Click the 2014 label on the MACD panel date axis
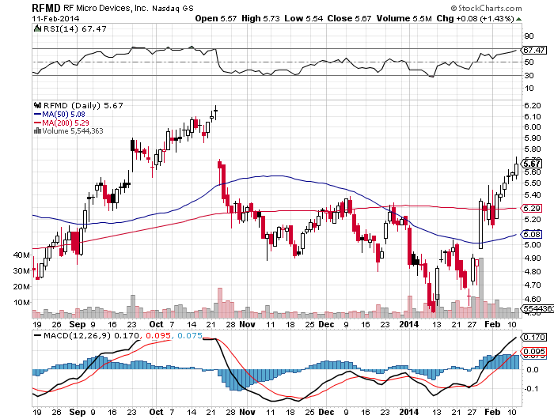554x419 pixels. click(x=408, y=412)
